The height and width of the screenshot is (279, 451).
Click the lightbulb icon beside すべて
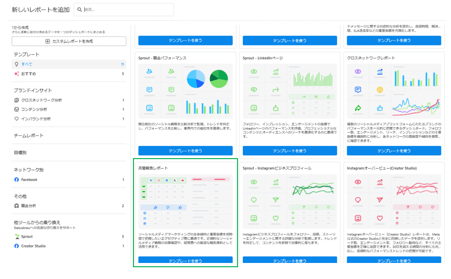tap(17, 64)
